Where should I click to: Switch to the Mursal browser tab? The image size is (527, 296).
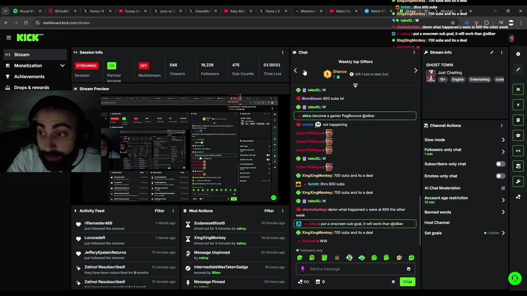click(26, 11)
